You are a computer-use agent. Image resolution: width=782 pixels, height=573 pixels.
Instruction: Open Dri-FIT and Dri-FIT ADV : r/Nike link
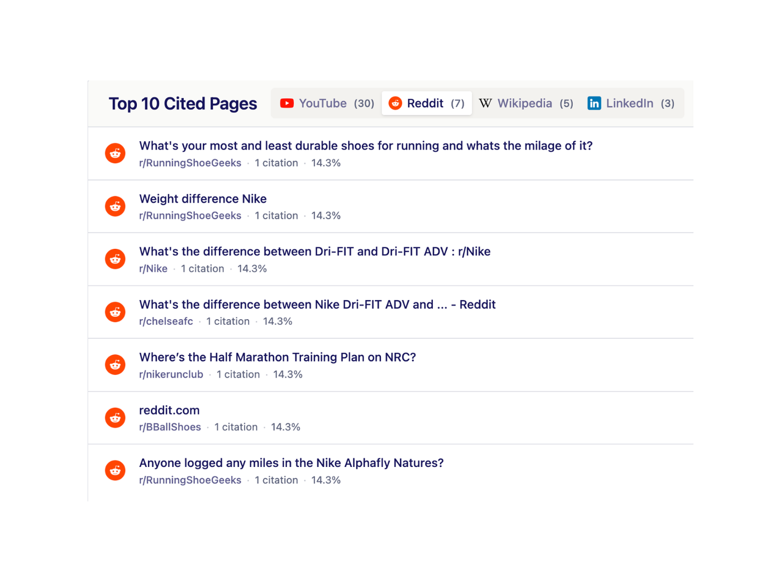(314, 252)
